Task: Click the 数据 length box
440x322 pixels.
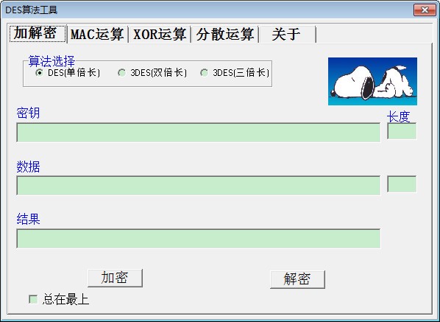Action: tap(402, 184)
